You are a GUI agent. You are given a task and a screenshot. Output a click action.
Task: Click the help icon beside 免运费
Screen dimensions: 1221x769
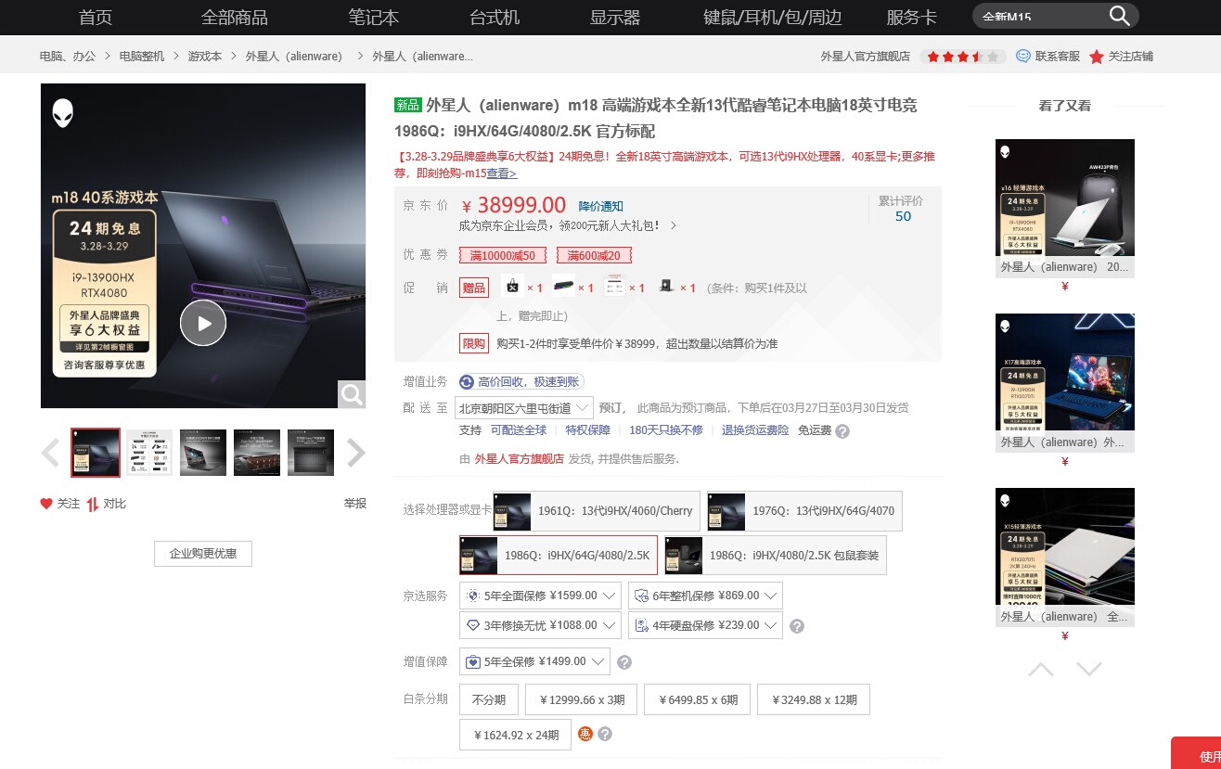pyautogui.click(x=842, y=430)
